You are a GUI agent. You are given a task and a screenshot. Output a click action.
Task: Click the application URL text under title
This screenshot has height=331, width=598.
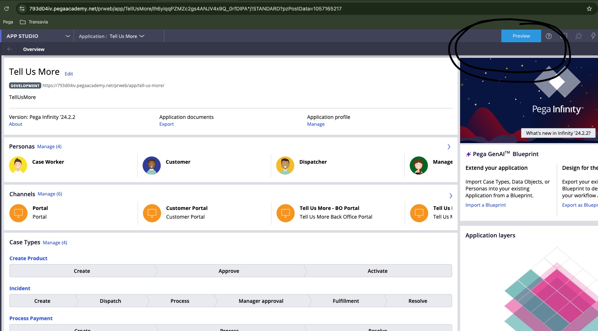(104, 86)
